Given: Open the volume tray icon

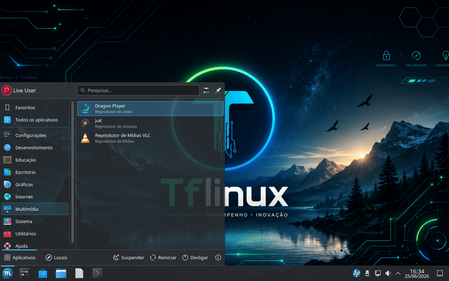Looking at the screenshot, I should click(388, 273).
